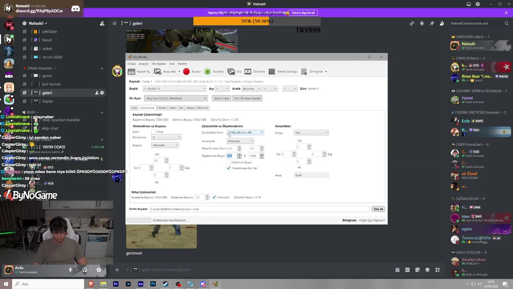The width and height of the screenshot is (513, 289).
Task: Open the genel text channel
Action: pos(47,75)
